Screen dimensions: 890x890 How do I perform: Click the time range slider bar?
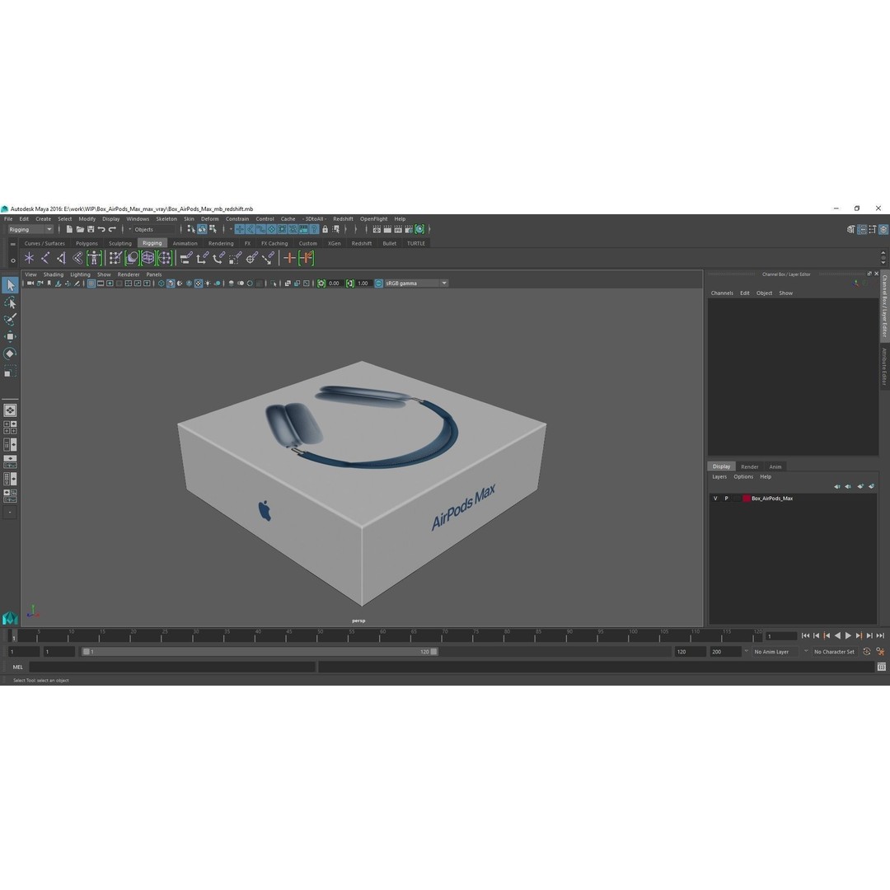click(260, 652)
